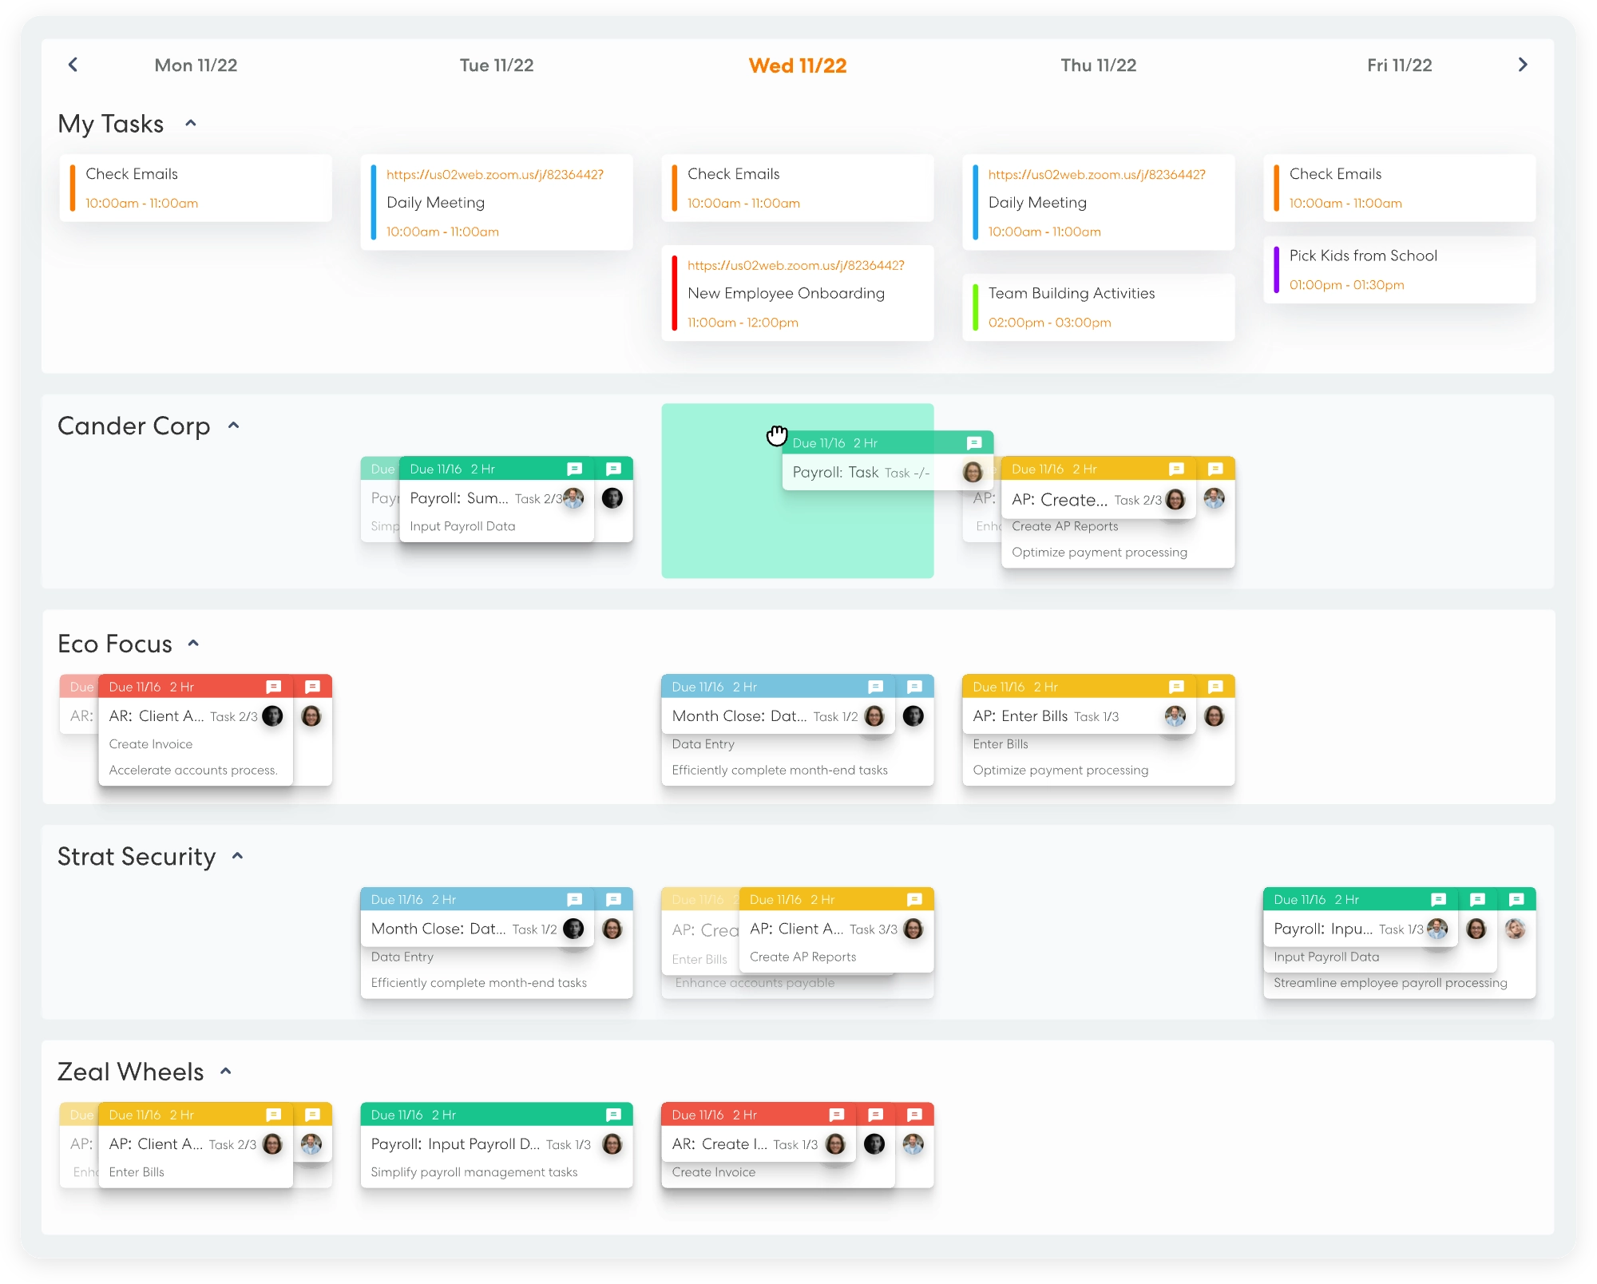Click 'Simplify payroll management tasks' text
This screenshot has width=1597, height=1284.
click(x=474, y=1172)
